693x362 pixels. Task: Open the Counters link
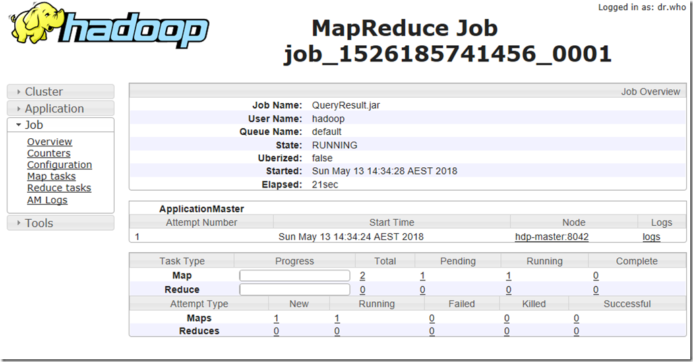coord(49,153)
